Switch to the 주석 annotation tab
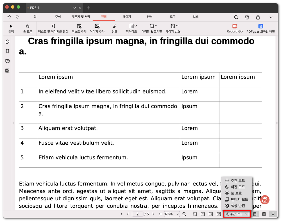Screen dimensions: 281x221 (58, 17)
